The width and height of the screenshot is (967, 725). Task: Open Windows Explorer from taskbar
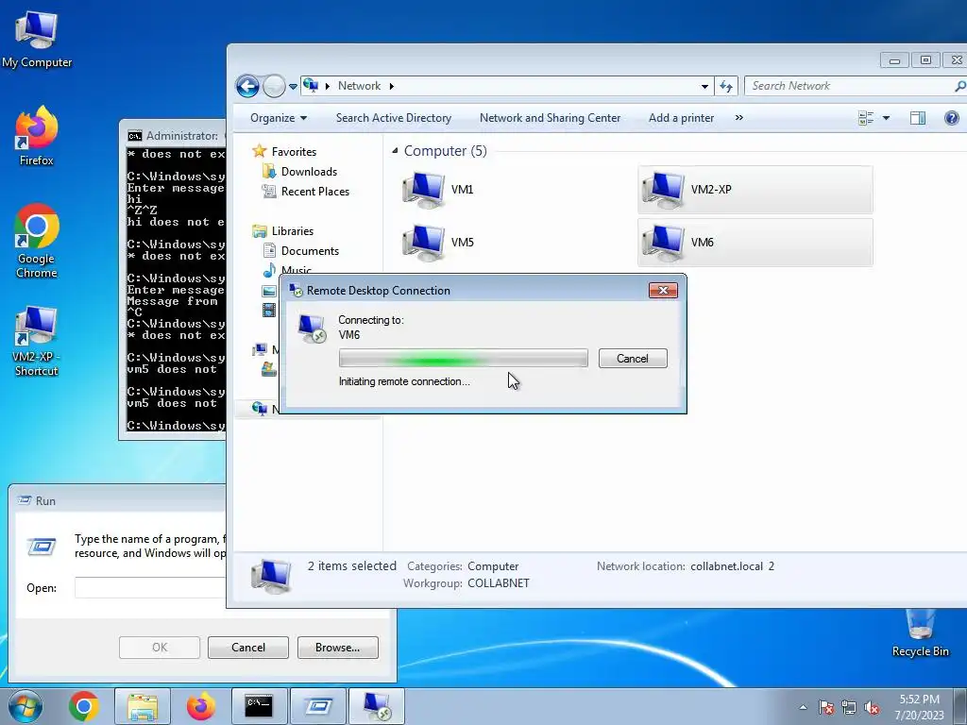point(143,706)
